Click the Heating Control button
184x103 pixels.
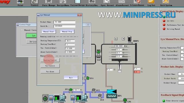coord(50,60)
